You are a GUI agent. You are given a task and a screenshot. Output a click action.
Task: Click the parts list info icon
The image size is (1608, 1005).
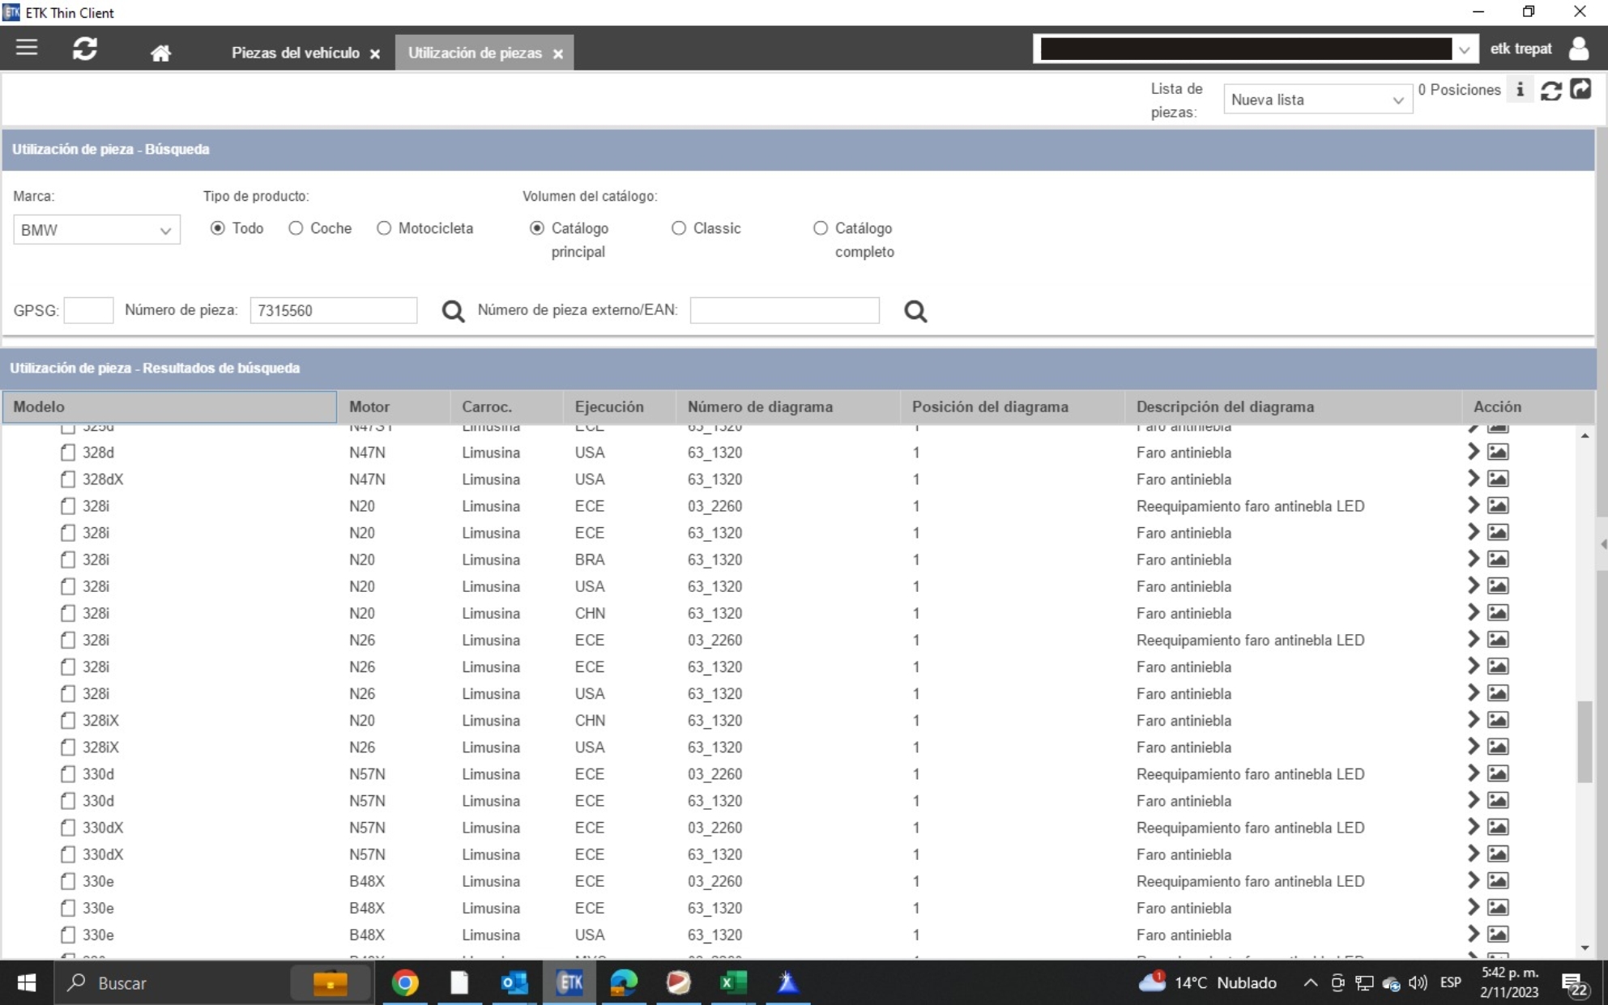coord(1520,90)
